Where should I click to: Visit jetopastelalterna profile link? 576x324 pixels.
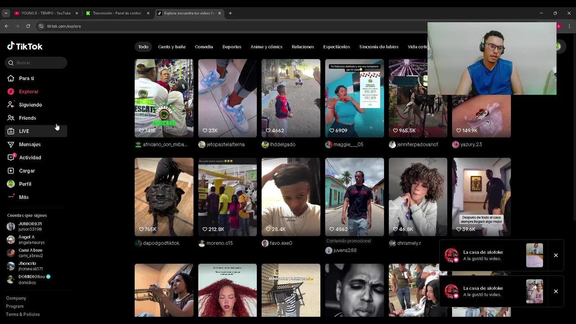pyautogui.click(x=221, y=144)
